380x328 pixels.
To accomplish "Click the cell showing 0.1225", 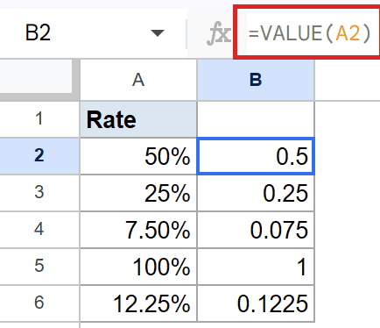I will point(256,303).
